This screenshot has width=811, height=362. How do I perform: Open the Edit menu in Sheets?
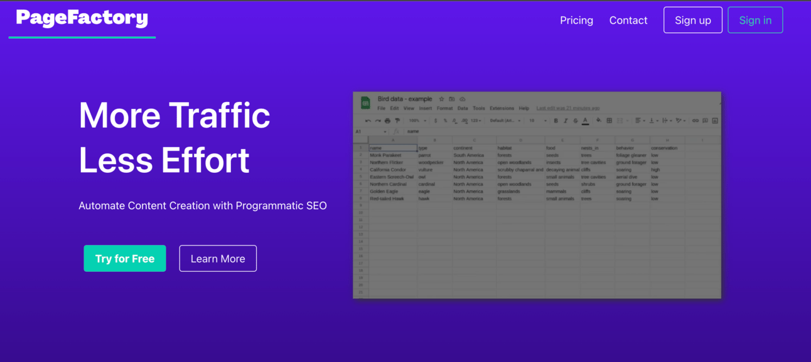point(394,108)
